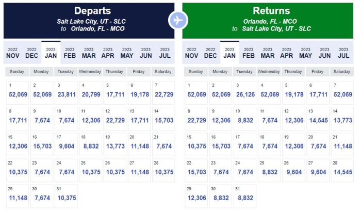Screen dimensions: 361x213
Task: Choose MAR 2023 month in Departs
Action: coord(89,53)
